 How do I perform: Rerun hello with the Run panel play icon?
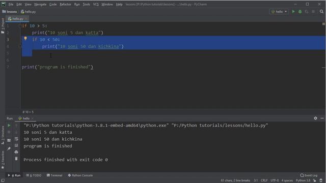point(9,126)
